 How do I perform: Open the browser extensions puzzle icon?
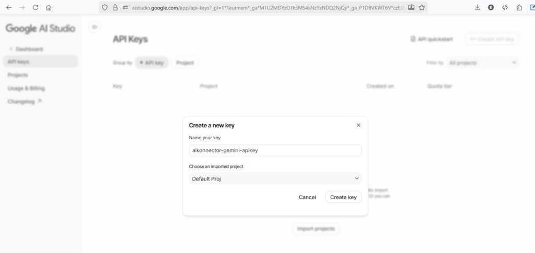click(519, 7)
